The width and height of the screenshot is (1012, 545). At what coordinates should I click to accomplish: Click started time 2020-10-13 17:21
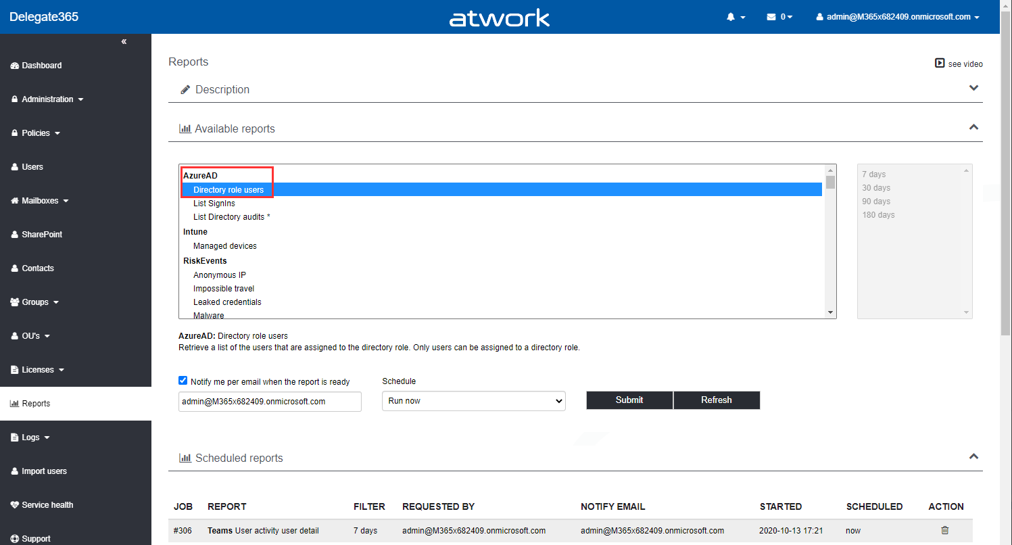tap(791, 531)
